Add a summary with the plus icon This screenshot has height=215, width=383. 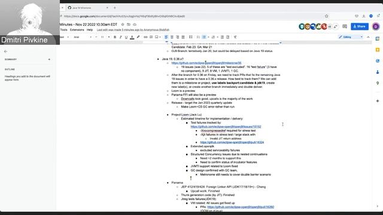pos(49,59)
